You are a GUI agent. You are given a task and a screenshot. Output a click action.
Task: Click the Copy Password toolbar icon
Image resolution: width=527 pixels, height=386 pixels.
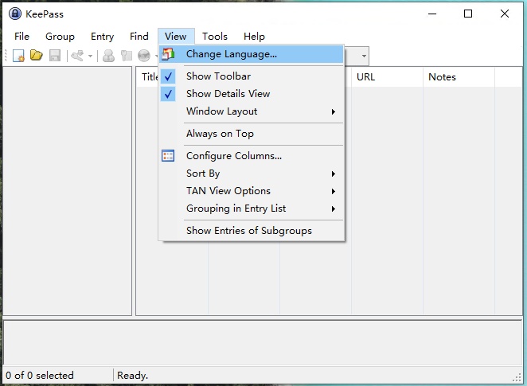point(126,56)
